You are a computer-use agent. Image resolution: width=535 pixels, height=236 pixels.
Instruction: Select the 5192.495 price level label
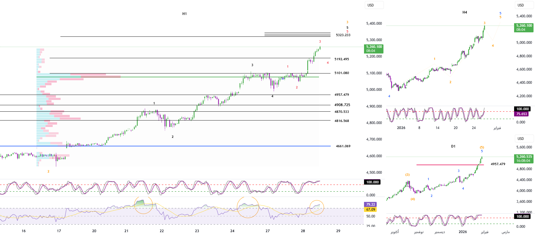coord(342,59)
